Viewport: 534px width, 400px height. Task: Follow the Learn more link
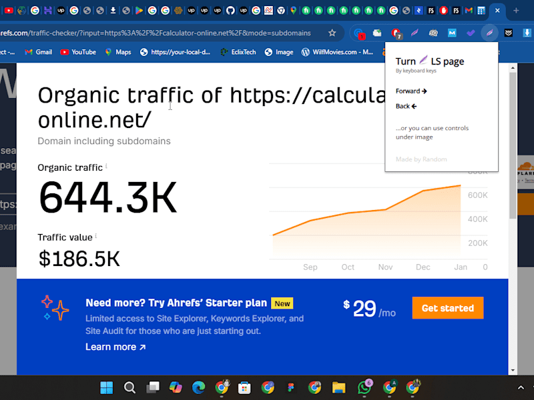tap(115, 347)
